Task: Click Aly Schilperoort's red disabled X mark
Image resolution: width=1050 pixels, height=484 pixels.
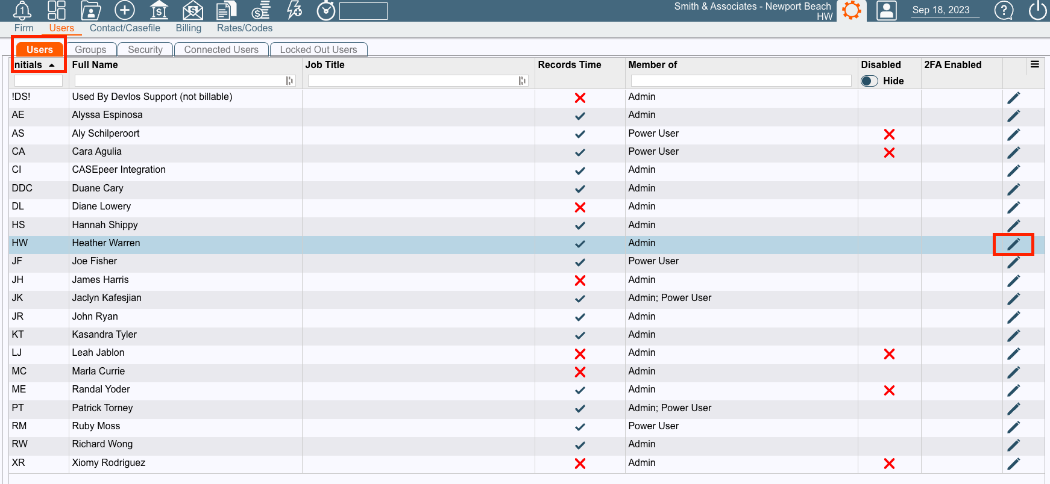Action: click(x=889, y=134)
